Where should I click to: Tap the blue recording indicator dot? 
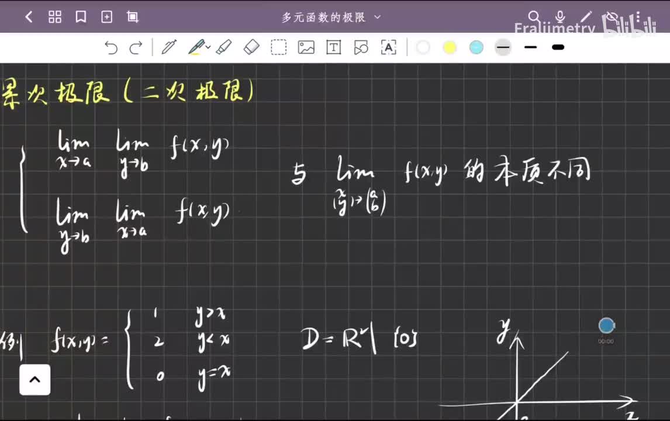click(606, 326)
